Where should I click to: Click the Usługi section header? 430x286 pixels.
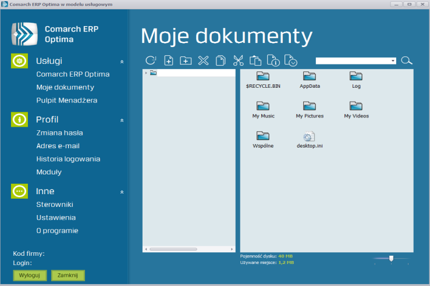tap(49, 61)
